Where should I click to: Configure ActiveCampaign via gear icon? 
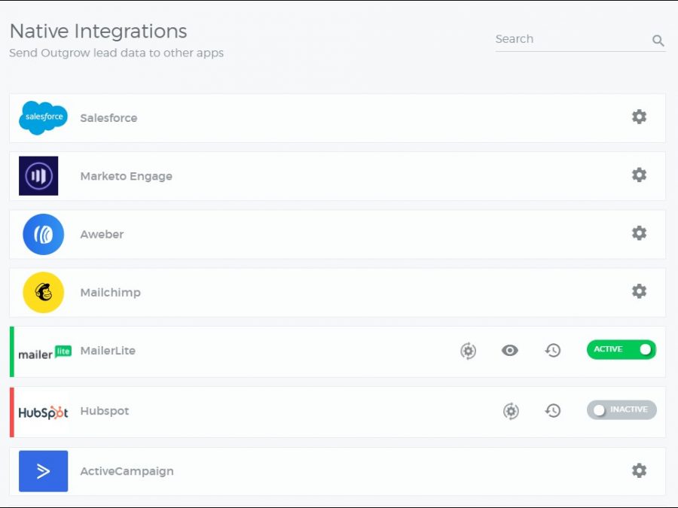[x=639, y=470]
